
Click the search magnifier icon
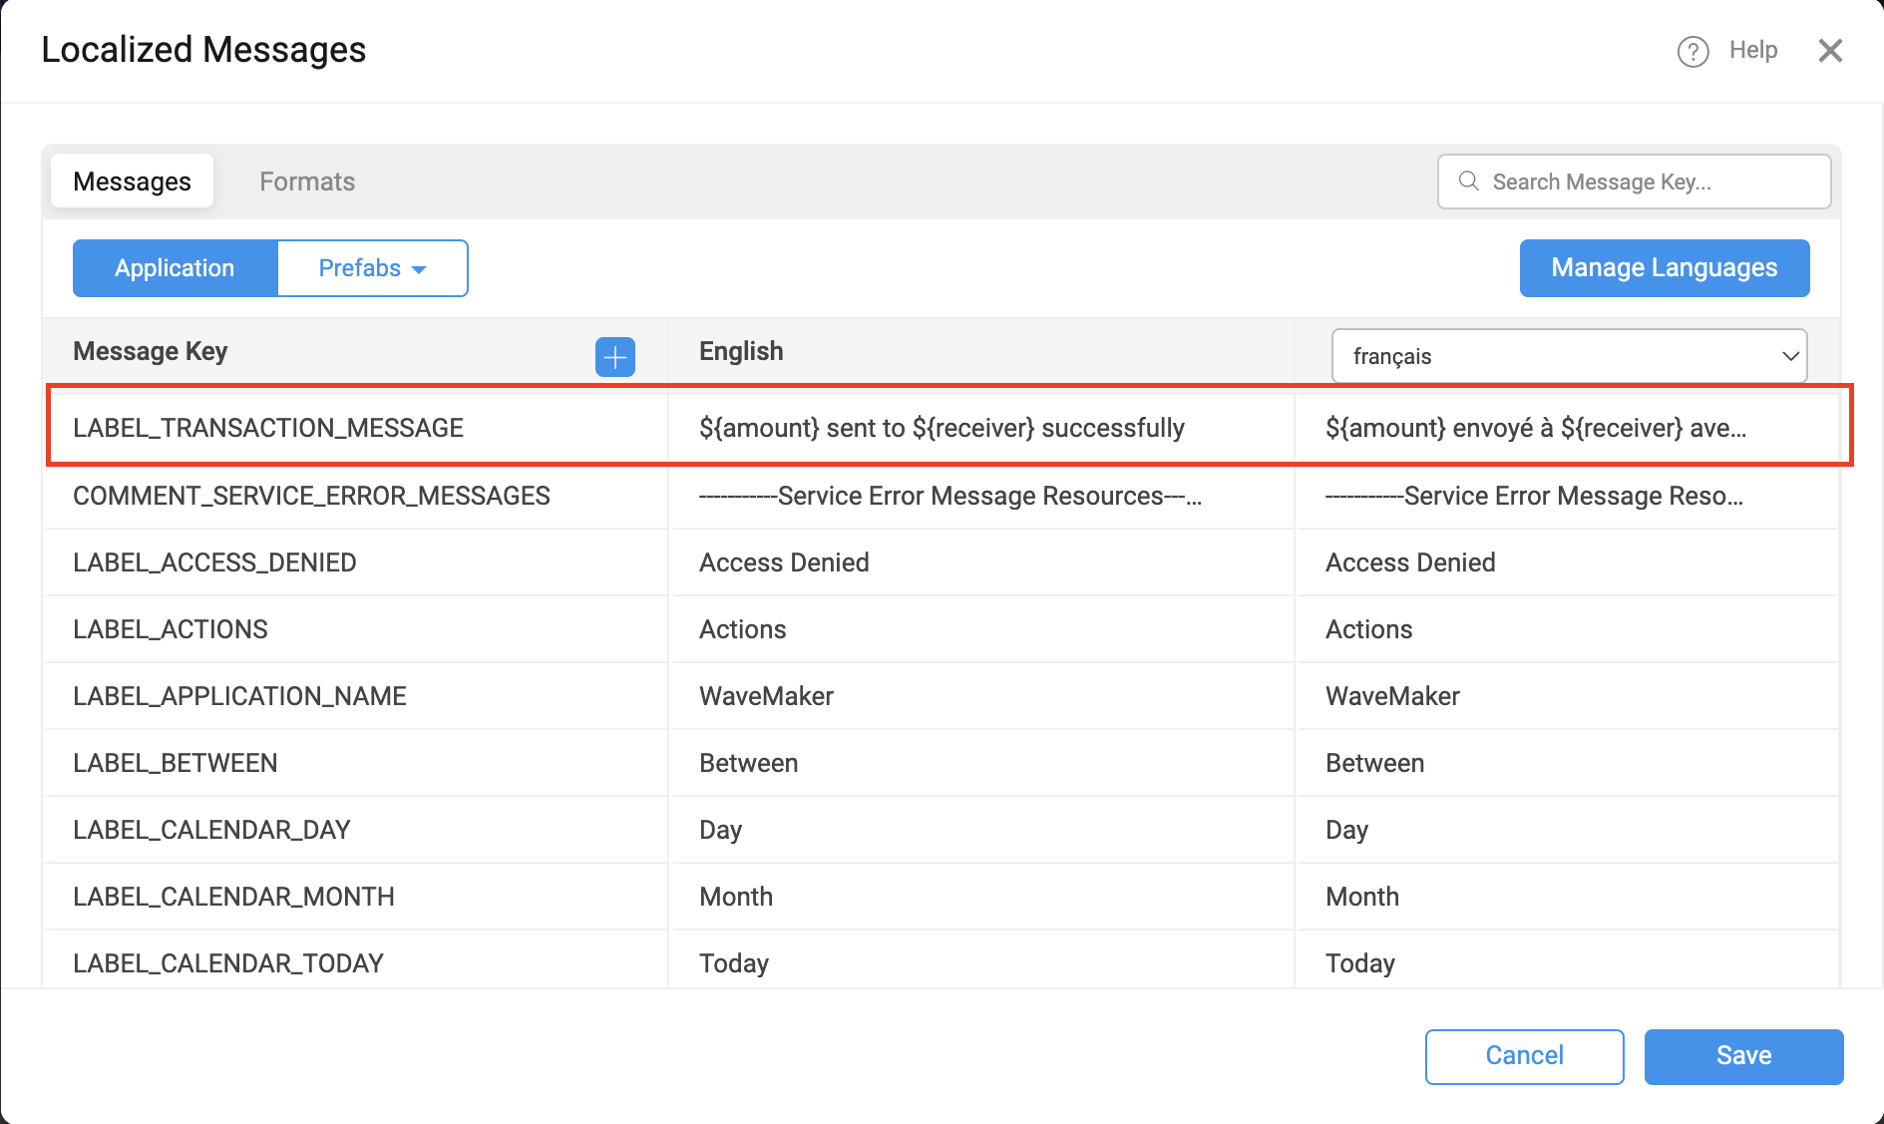tap(1467, 182)
